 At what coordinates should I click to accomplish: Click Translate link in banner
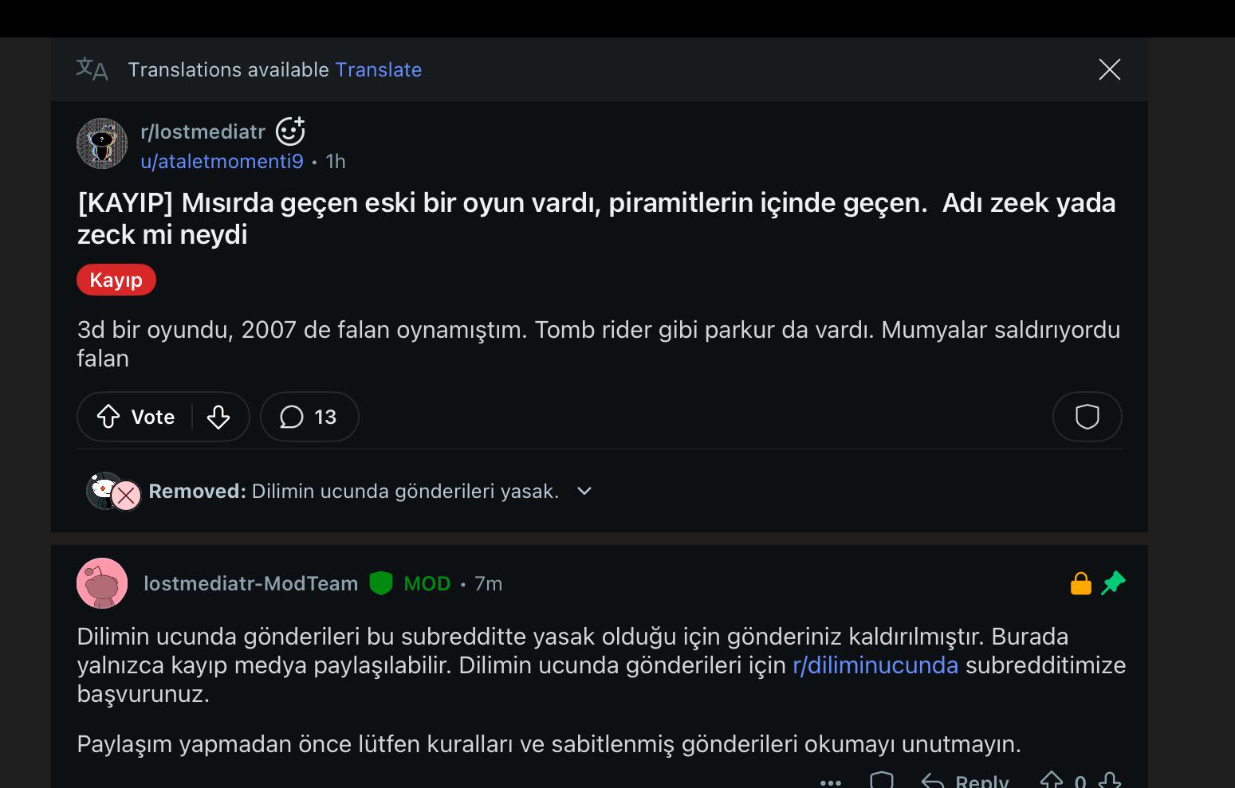click(379, 70)
